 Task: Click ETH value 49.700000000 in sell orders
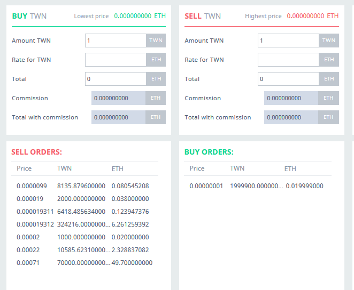pyautogui.click(x=132, y=263)
